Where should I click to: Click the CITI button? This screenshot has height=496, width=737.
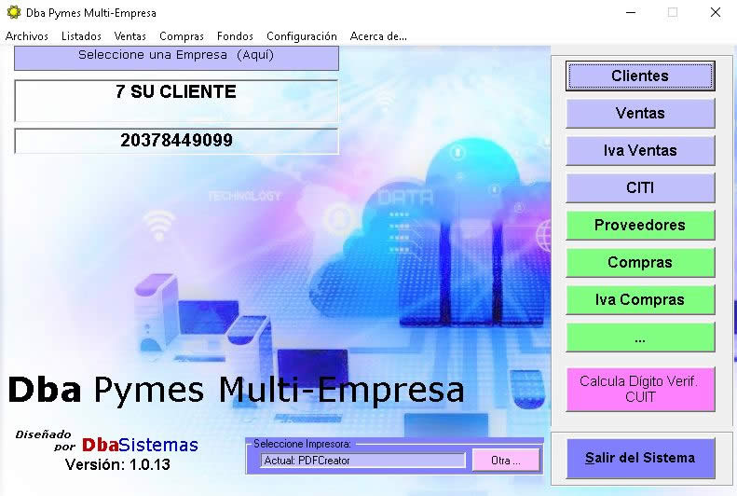(x=640, y=187)
